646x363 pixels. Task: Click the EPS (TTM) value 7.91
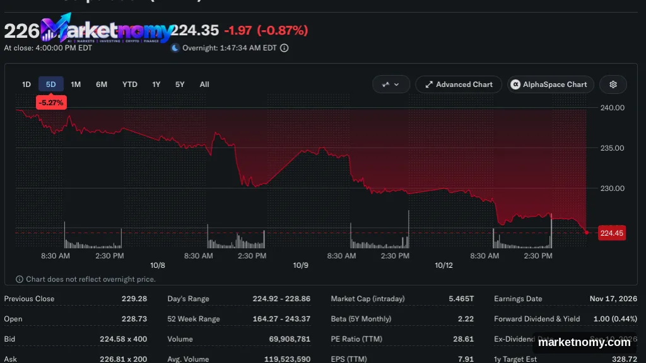(x=466, y=359)
